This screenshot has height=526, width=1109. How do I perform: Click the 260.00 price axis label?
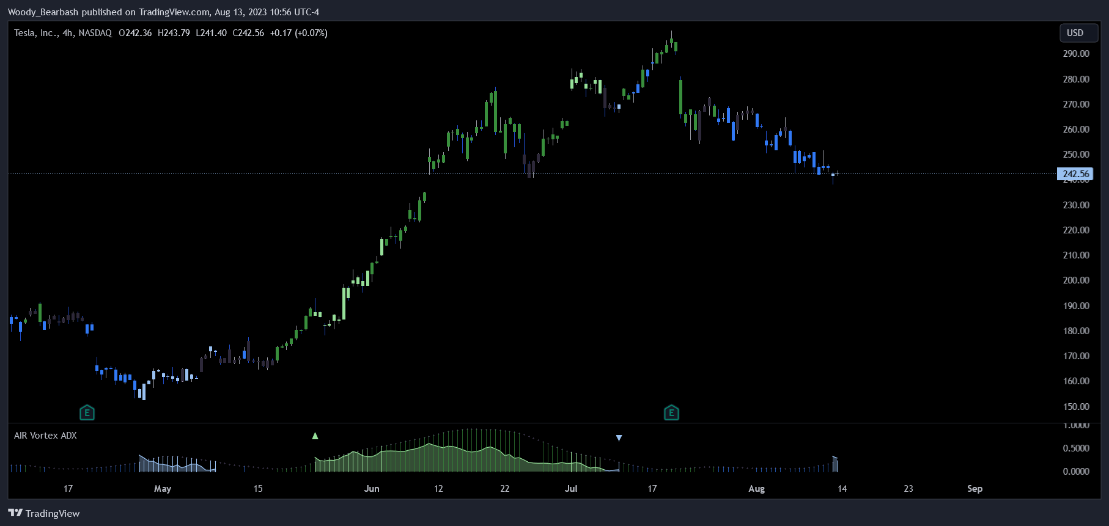(1076, 130)
